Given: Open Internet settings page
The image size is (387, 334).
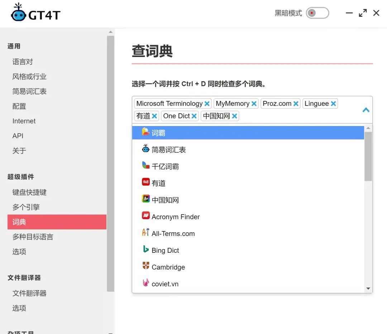Looking at the screenshot, I should click(x=24, y=121).
